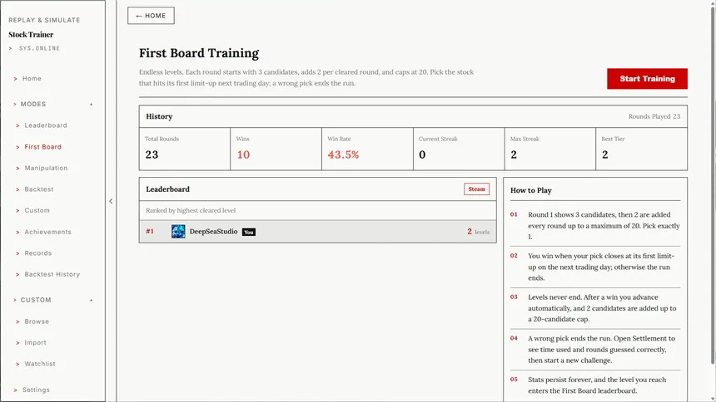This screenshot has width=716, height=402.
Task: Open Settings in the sidebar
Action: 36,390
